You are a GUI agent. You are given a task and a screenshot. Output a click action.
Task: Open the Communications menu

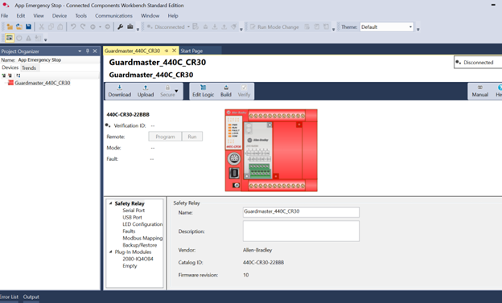click(113, 16)
